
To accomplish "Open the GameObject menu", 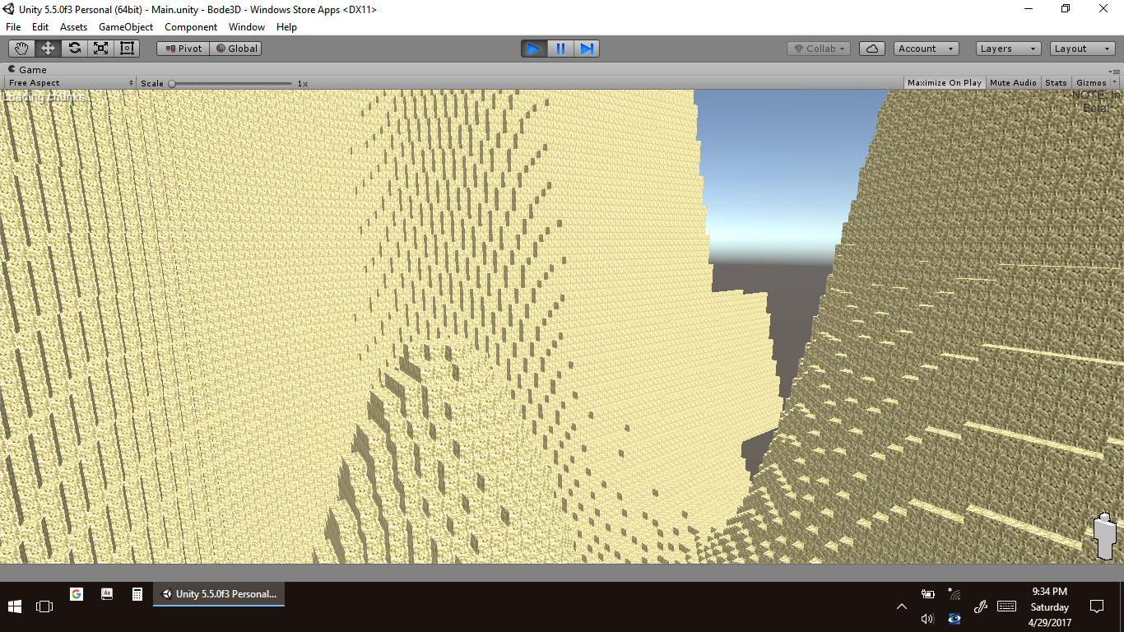I will 126,27.
